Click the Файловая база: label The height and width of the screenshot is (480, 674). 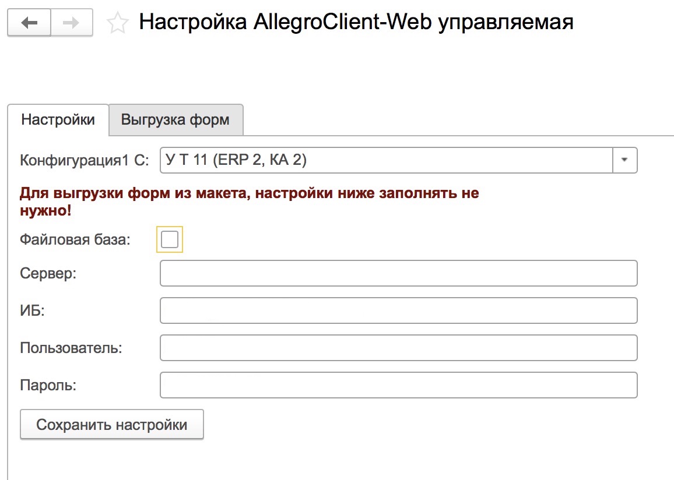pos(75,239)
